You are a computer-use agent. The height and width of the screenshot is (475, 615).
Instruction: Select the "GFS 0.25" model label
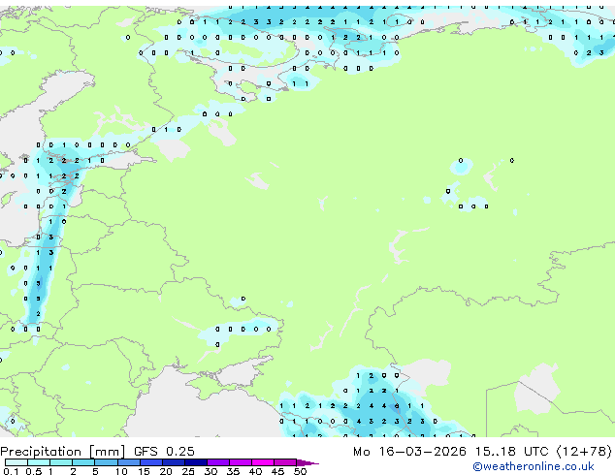pyautogui.click(x=164, y=452)
